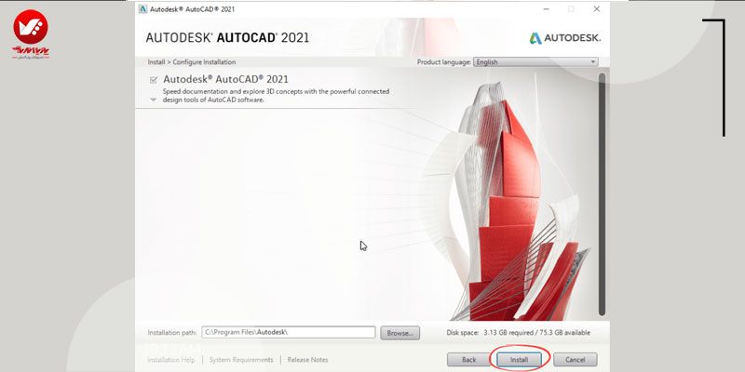Open the System Requirements link
Viewport: 745px width, 372px height.
pyautogui.click(x=241, y=360)
